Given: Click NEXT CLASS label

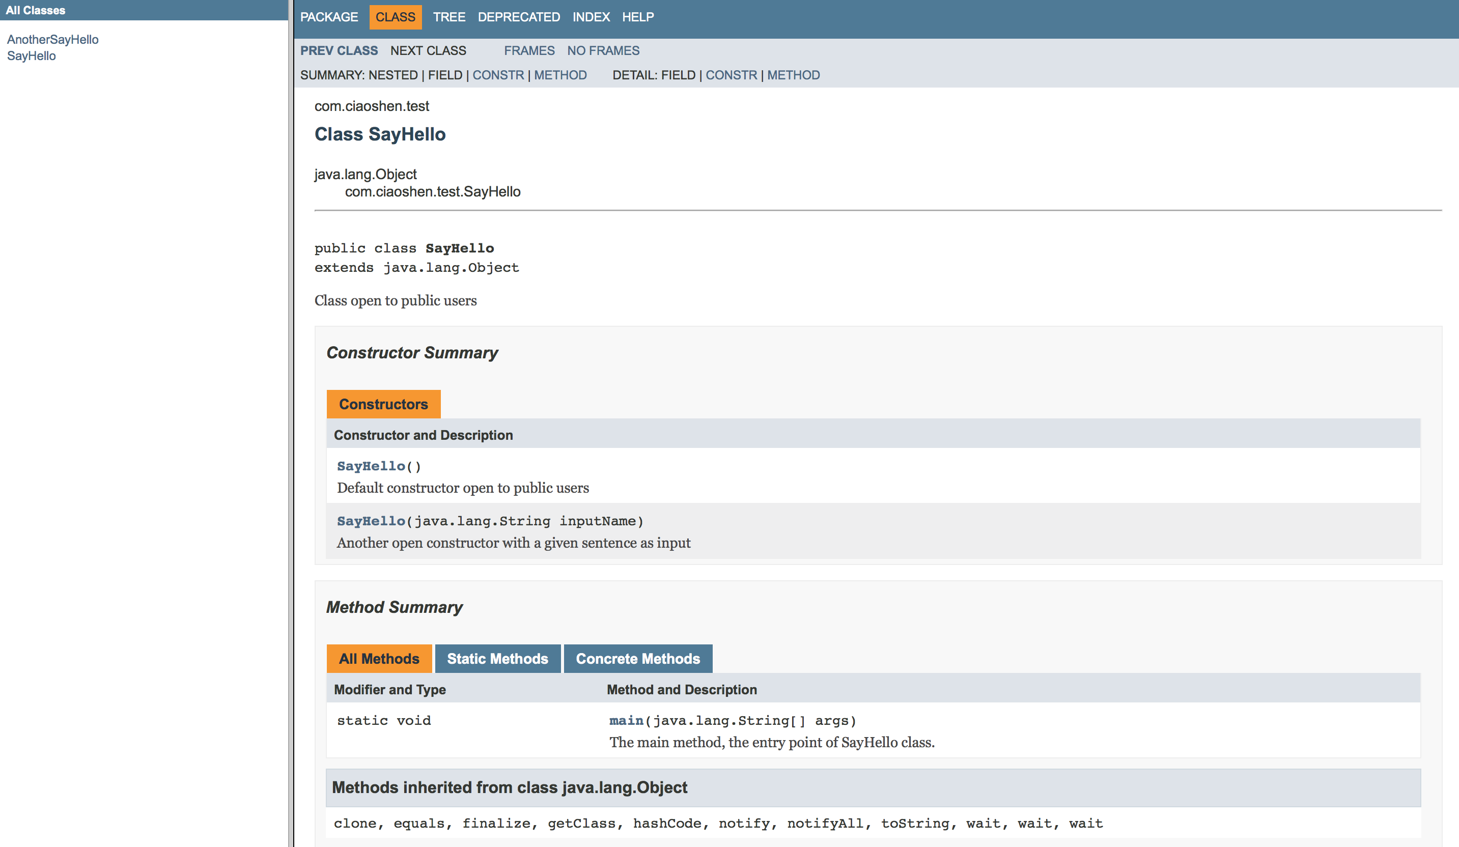Looking at the screenshot, I should pyautogui.click(x=428, y=50).
